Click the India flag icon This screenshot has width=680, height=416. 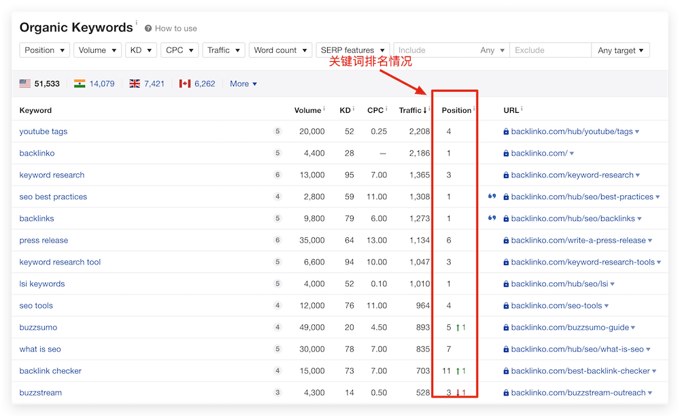pyautogui.click(x=80, y=84)
